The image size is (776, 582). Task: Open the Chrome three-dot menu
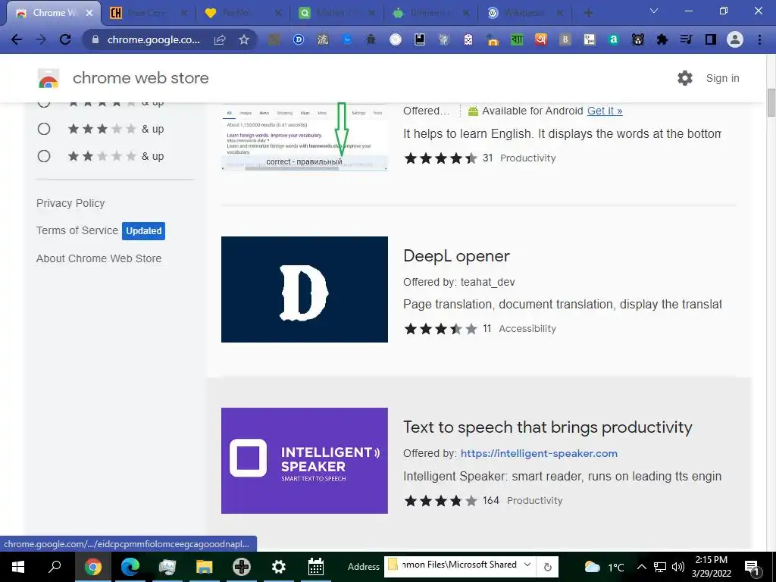point(759,39)
